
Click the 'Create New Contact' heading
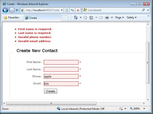pyautogui.click(x=37, y=51)
